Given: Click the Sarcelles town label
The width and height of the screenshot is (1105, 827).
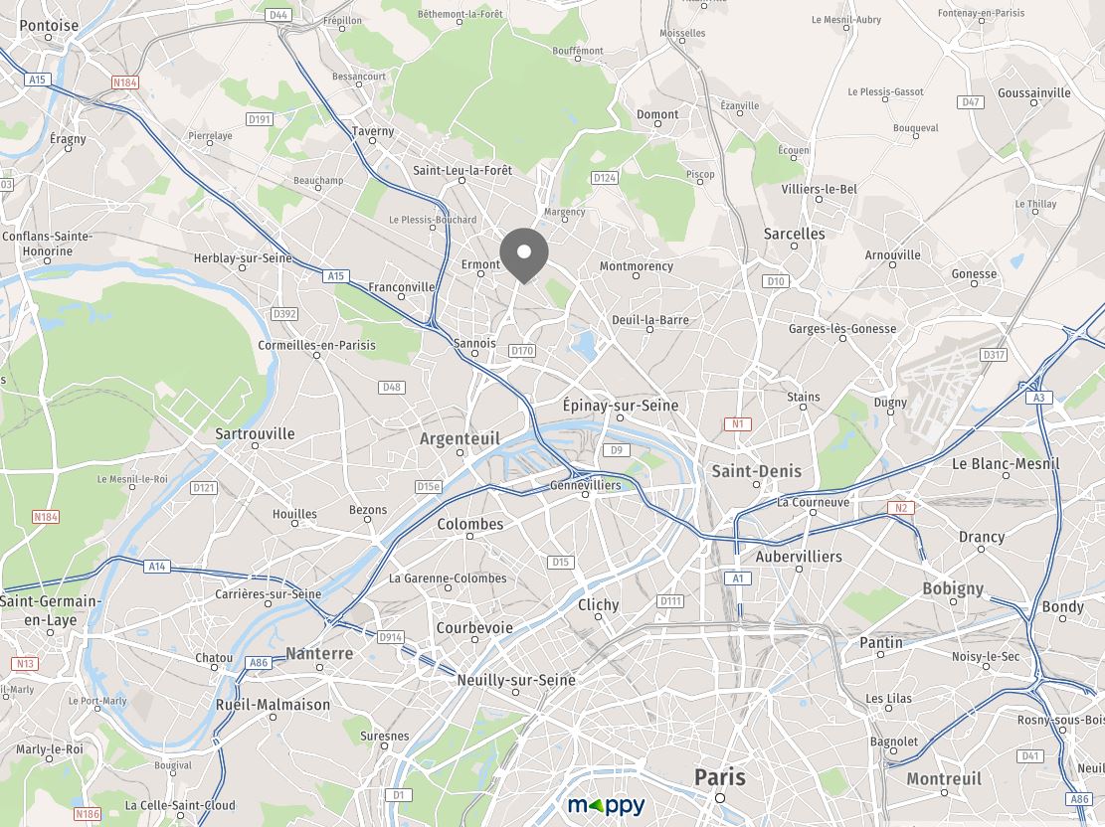Looking at the screenshot, I should point(795,234).
